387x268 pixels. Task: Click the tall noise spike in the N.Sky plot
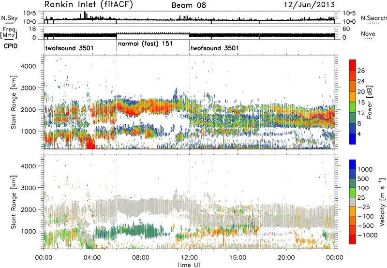click(x=85, y=15)
